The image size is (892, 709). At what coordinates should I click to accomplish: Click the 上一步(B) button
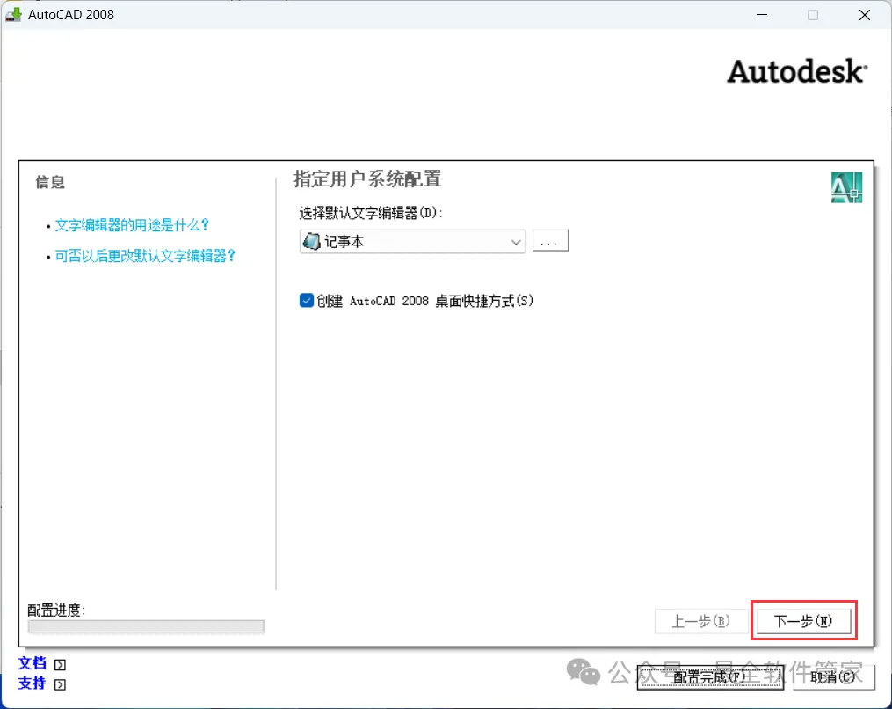pyautogui.click(x=701, y=621)
